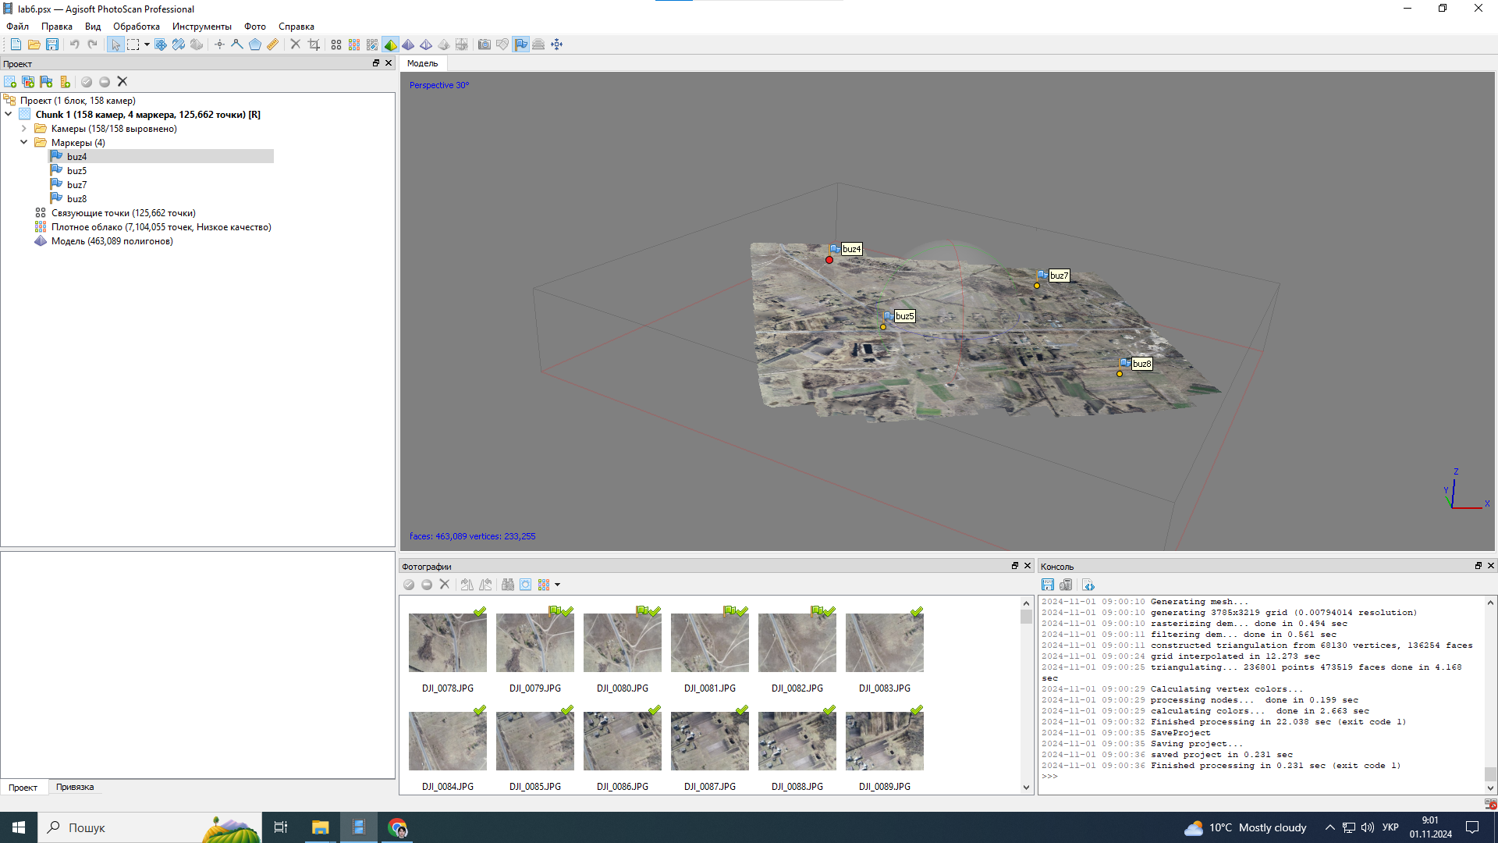Open the selection tool dropdown arrow

click(x=147, y=44)
